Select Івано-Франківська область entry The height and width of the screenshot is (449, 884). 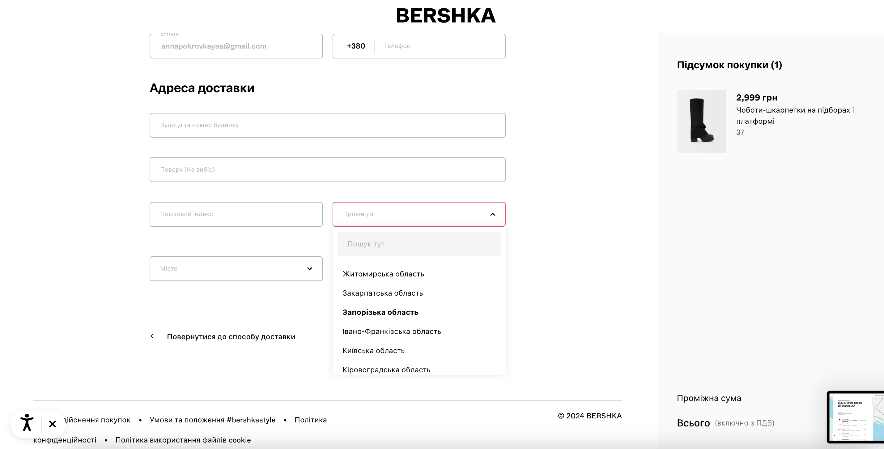(x=392, y=331)
